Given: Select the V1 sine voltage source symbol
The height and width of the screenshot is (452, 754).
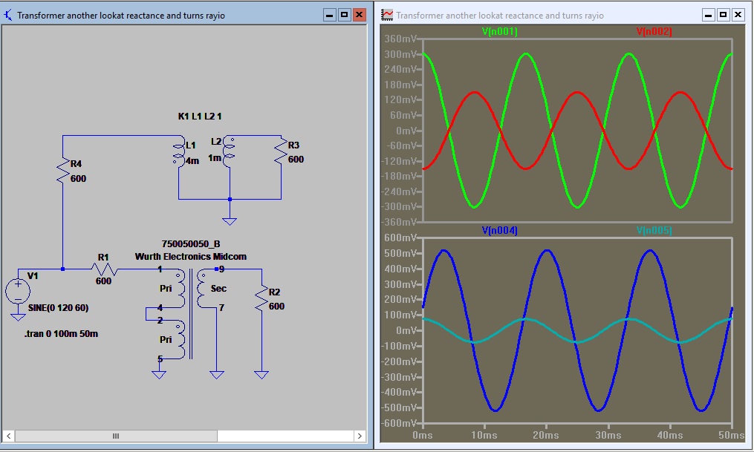Looking at the screenshot, I should (x=19, y=289).
